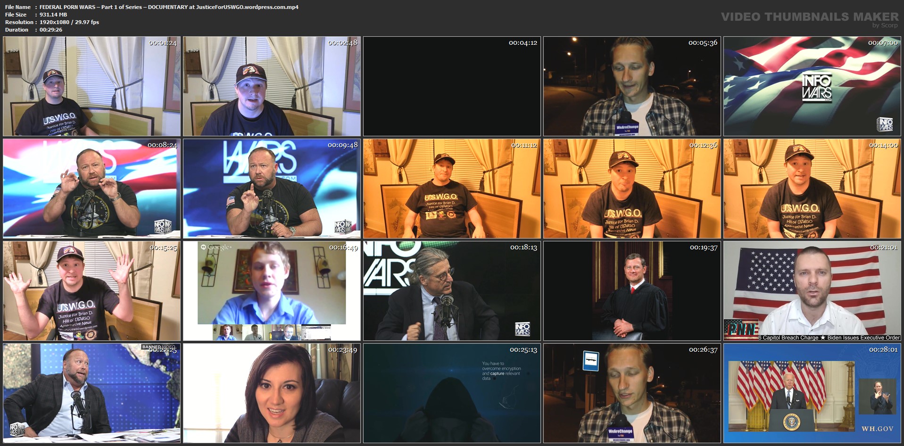Click the Duration value 00:29:26
Image resolution: width=904 pixels, height=446 pixels.
point(51,30)
